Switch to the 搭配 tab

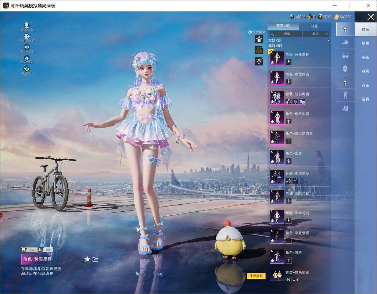(315, 26)
